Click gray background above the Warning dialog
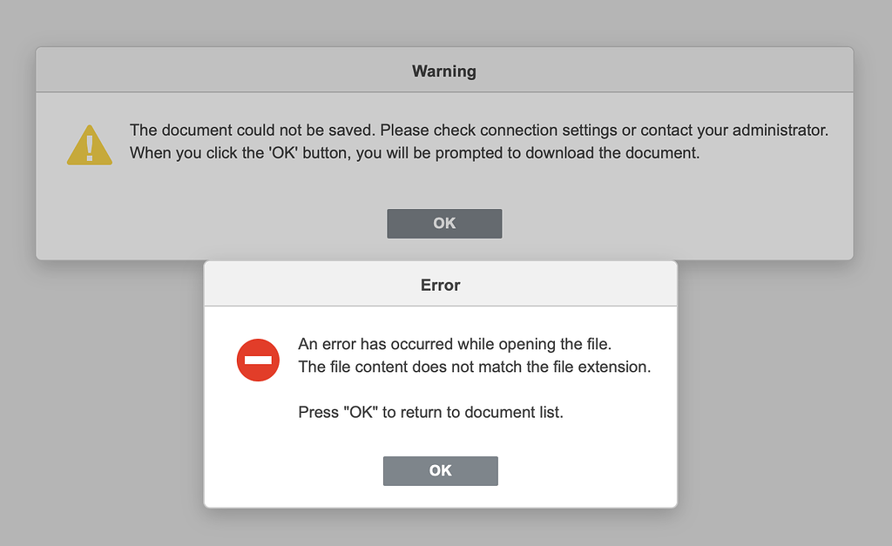 444,22
